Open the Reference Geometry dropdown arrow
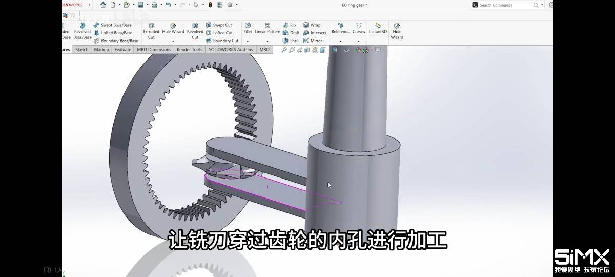The width and height of the screenshot is (615, 277). (340, 41)
